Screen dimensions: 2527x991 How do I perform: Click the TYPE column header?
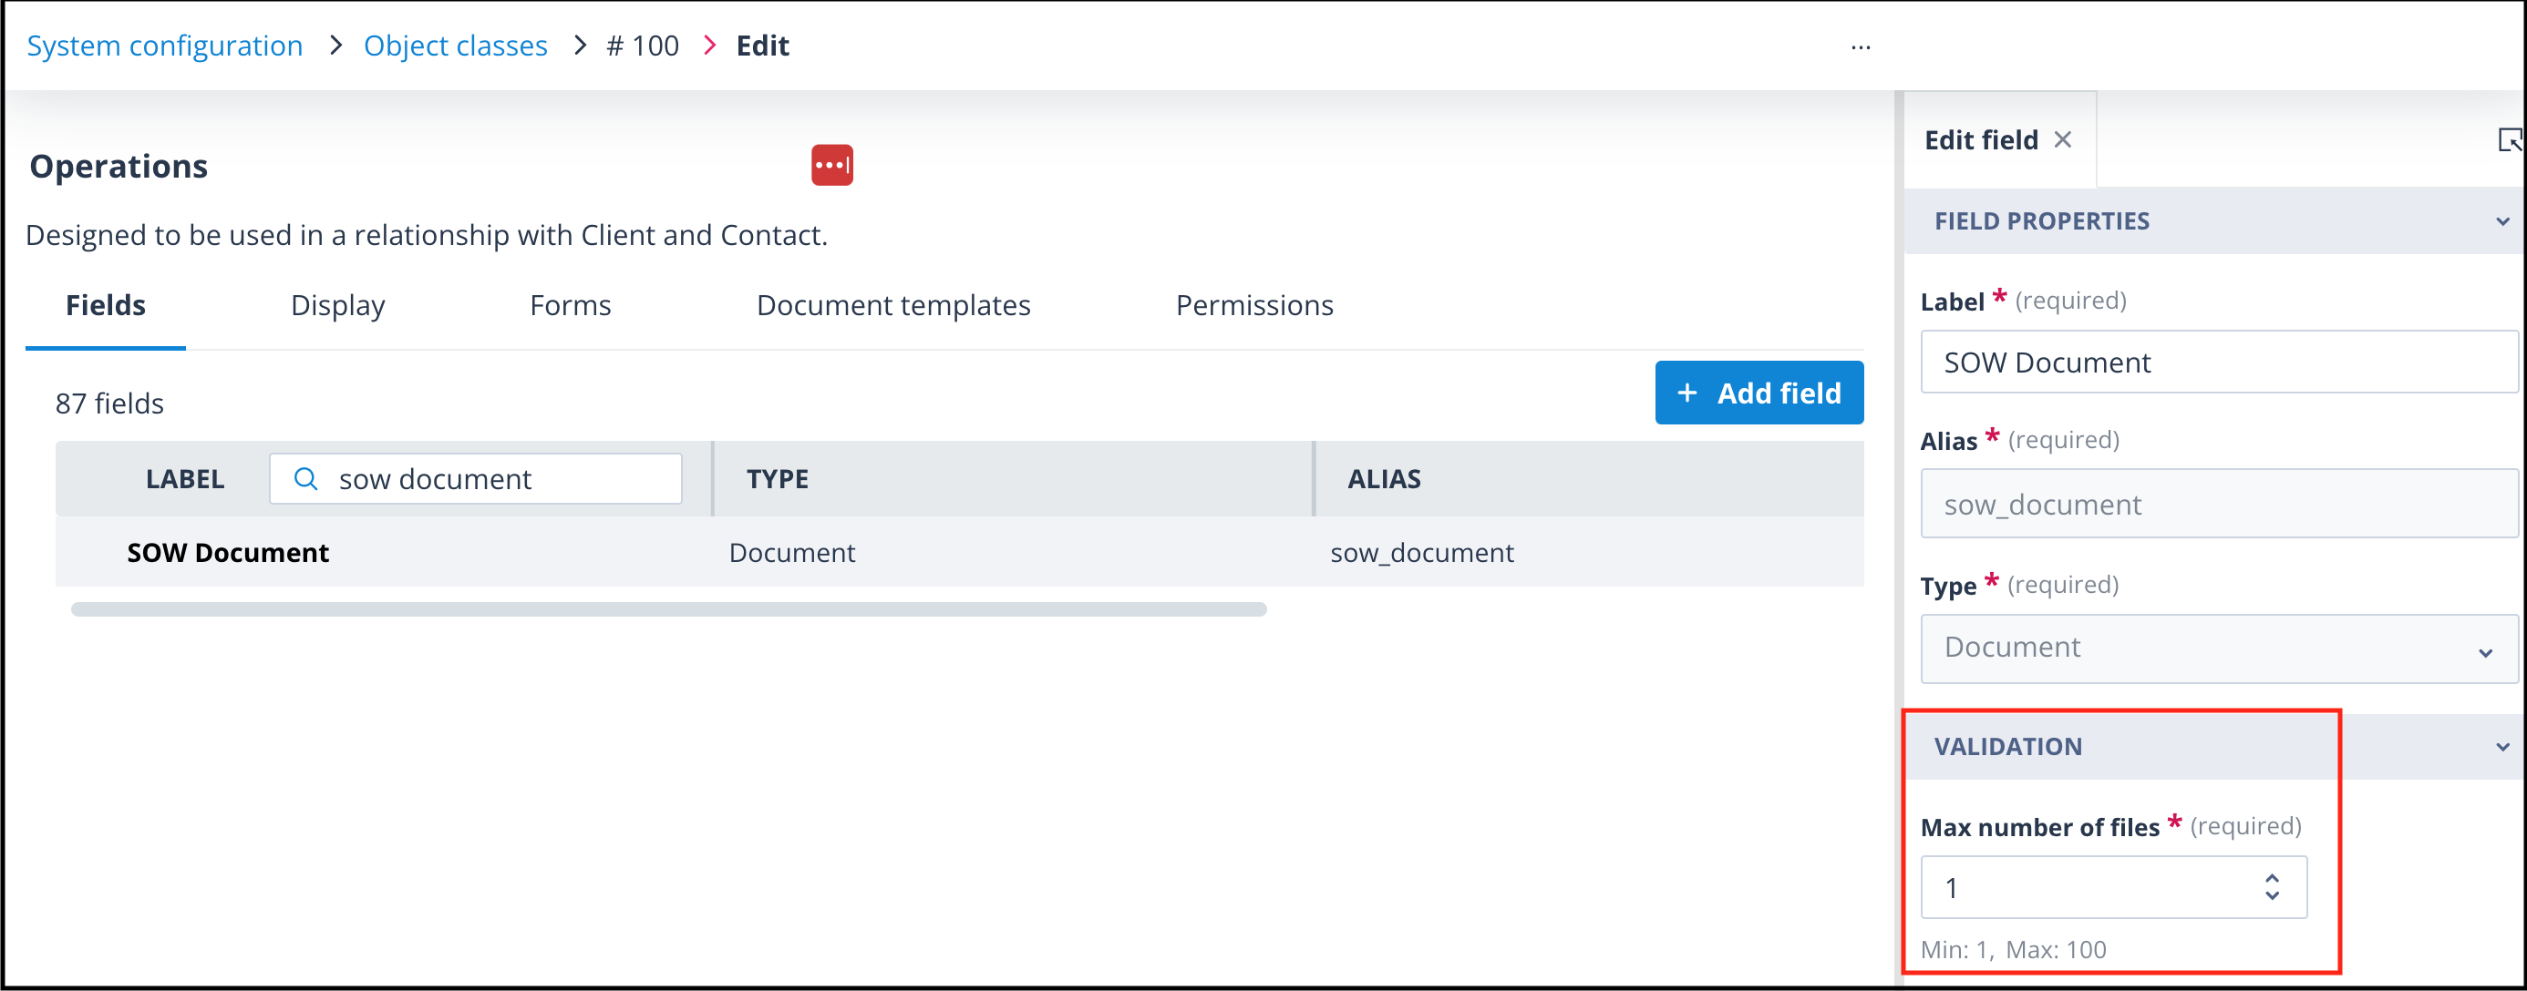coord(777,479)
